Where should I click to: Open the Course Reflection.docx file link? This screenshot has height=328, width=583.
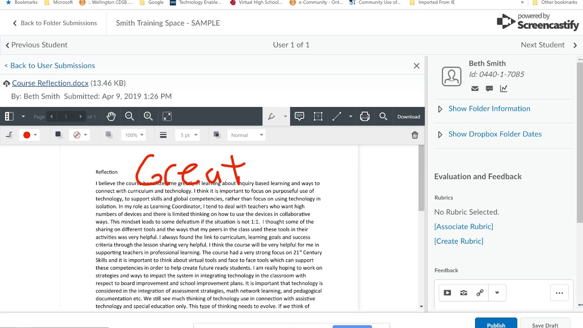tap(50, 83)
